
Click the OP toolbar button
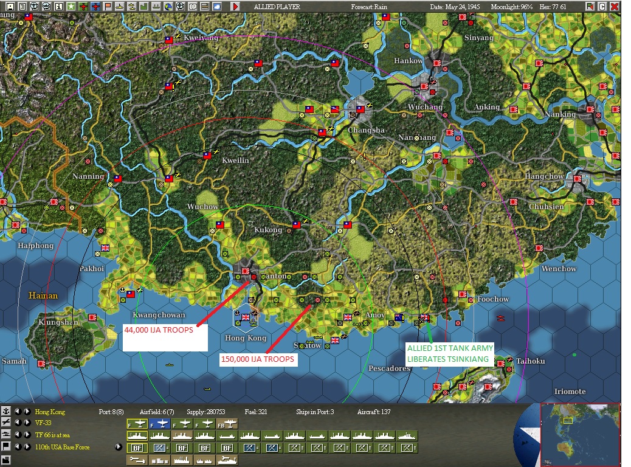193,7
